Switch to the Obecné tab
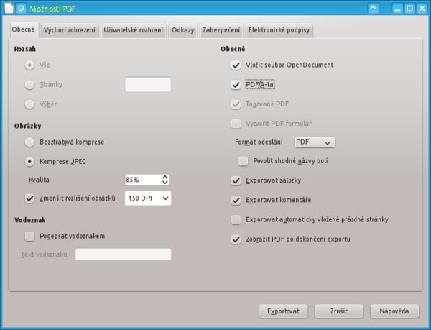This screenshot has height=330, width=431. tap(24, 29)
